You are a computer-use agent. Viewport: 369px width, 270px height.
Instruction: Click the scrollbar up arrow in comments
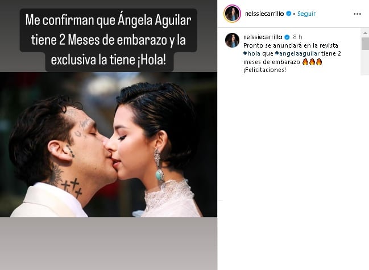click(x=365, y=33)
